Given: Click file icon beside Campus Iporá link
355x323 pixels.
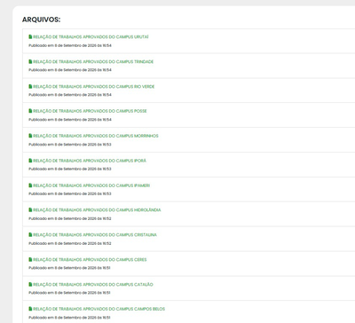Looking at the screenshot, I should tap(30, 161).
